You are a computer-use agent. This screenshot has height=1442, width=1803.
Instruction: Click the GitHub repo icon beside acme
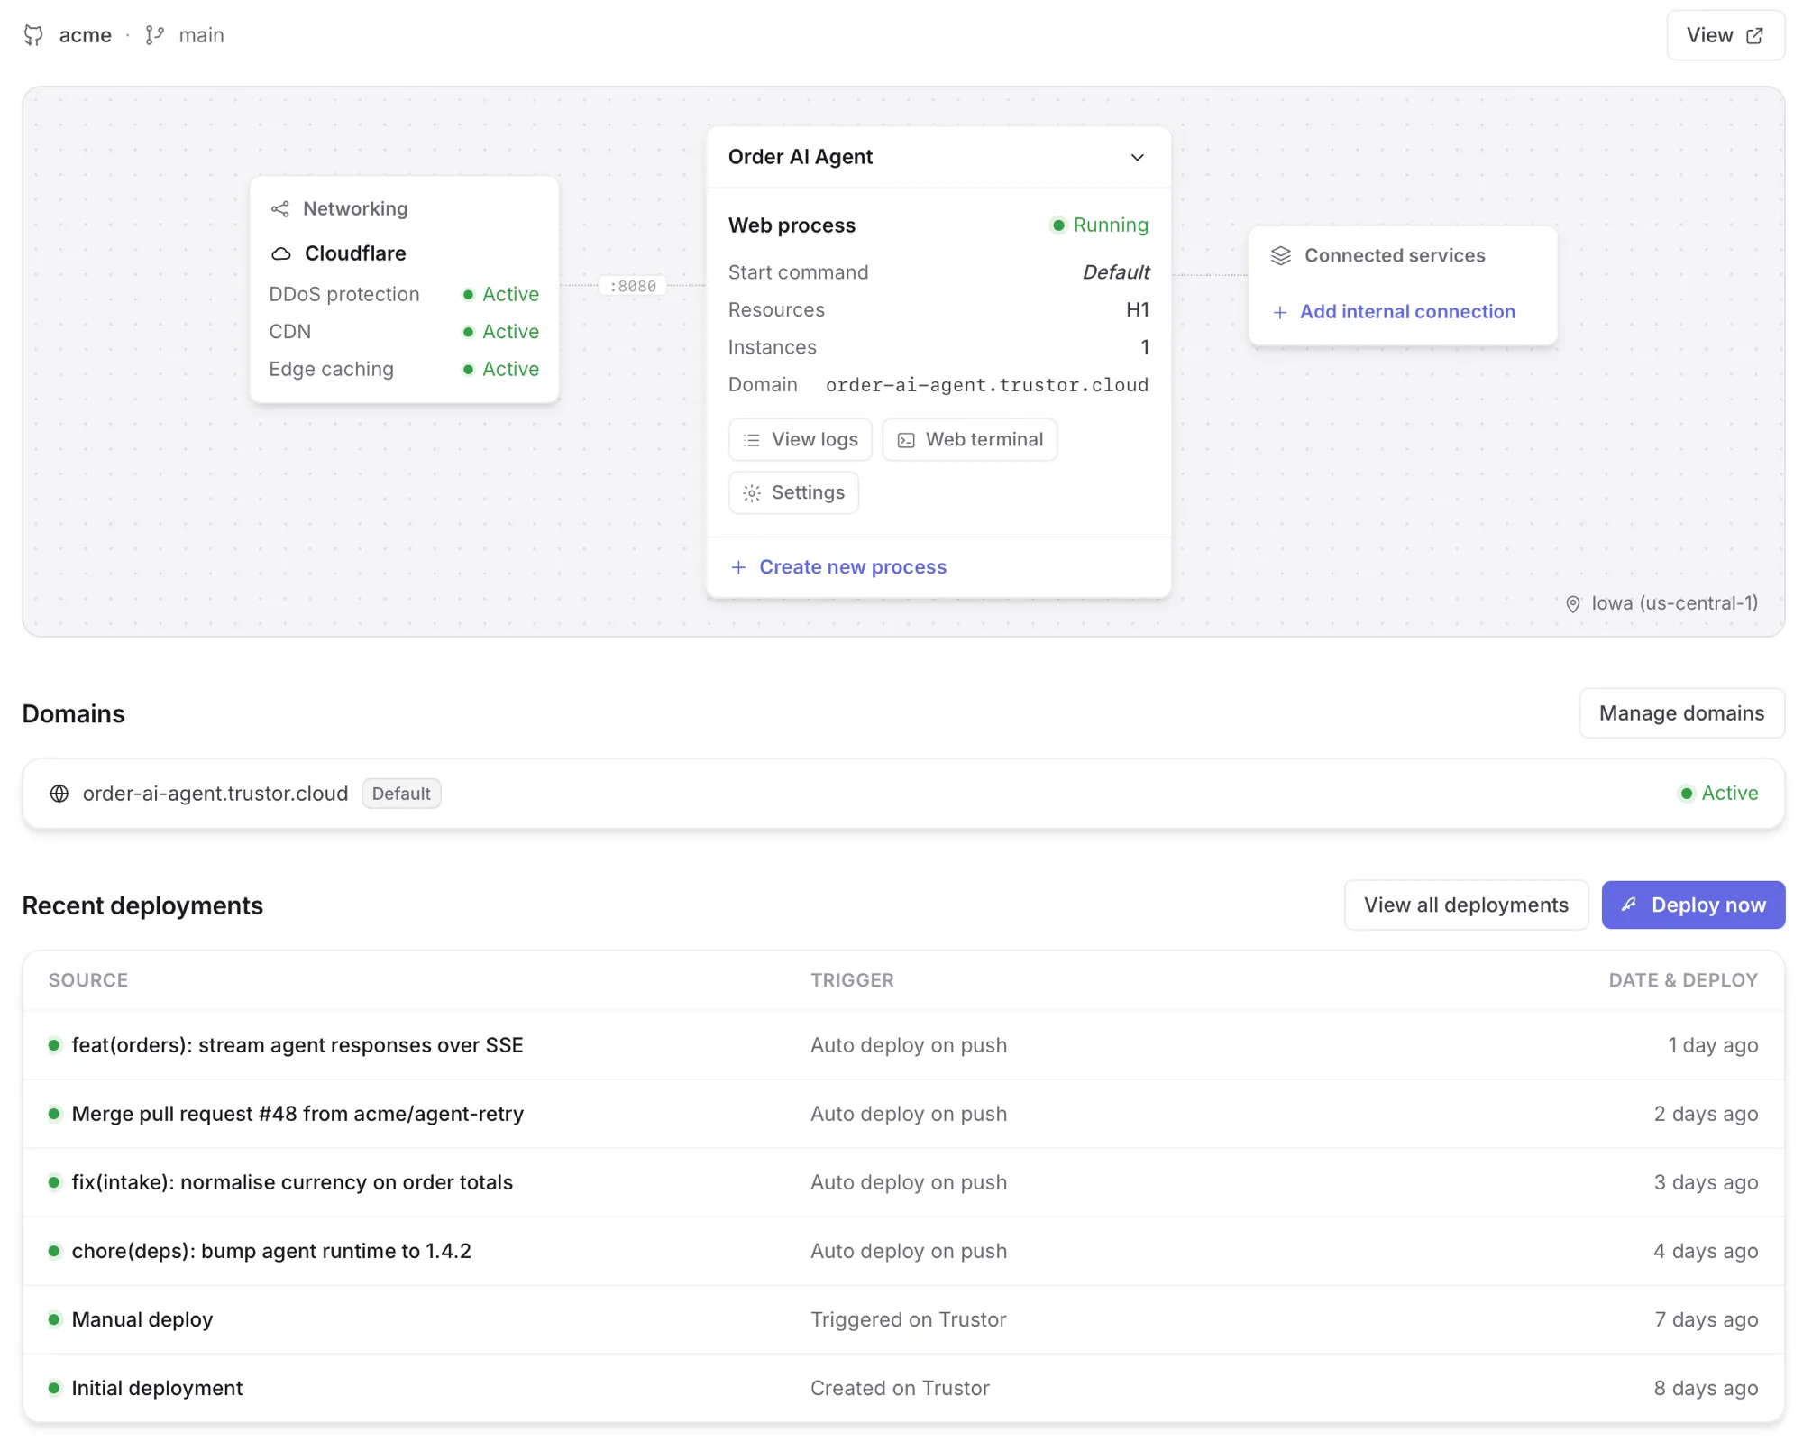[x=33, y=35]
